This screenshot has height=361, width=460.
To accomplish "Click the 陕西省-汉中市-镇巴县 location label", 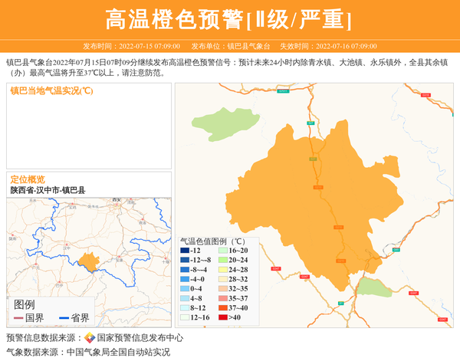I will click(x=48, y=189).
